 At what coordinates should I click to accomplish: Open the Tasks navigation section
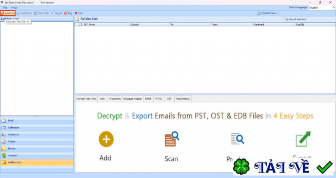click(x=37, y=142)
